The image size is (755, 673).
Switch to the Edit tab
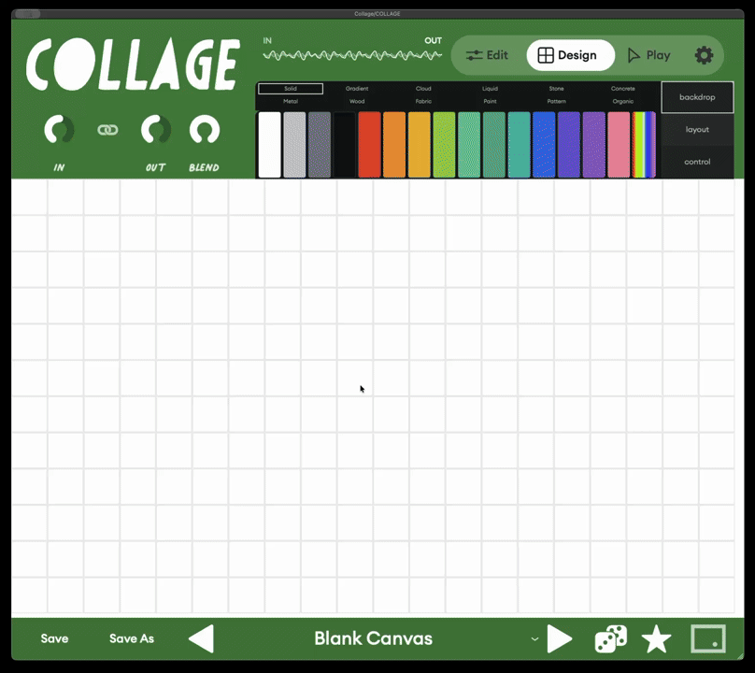(x=487, y=55)
